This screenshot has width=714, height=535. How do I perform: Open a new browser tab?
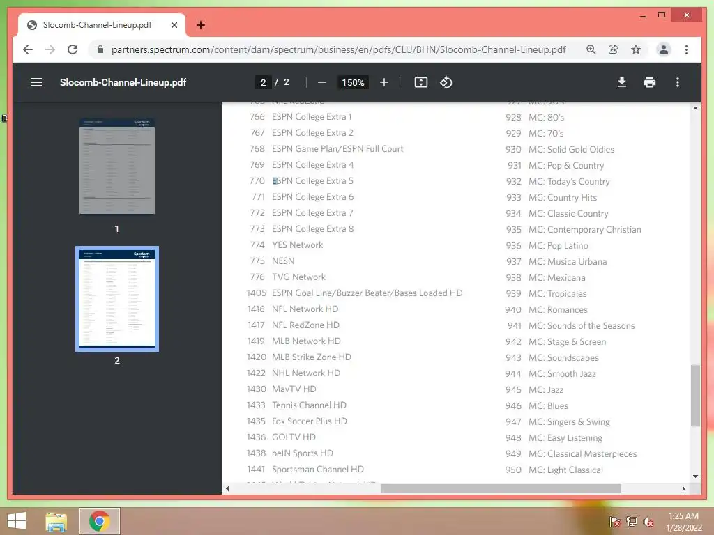tap(201, 25)
